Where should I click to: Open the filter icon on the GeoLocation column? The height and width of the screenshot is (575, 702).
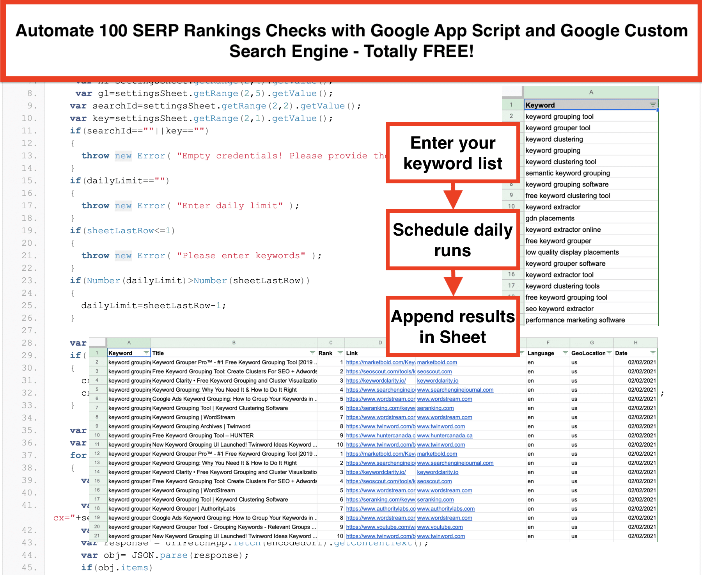coord(609,353)
